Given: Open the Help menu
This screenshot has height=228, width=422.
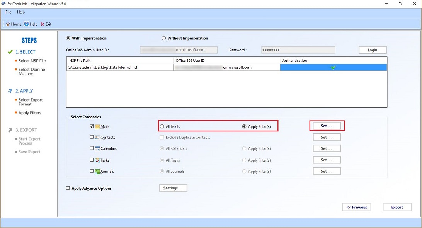Looking at the screenshot, I should 21,12.
